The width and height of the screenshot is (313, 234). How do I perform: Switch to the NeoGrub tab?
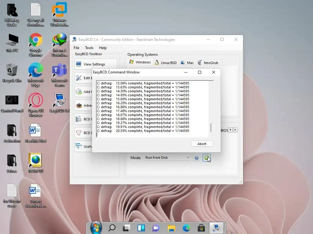tap(208, 63)
